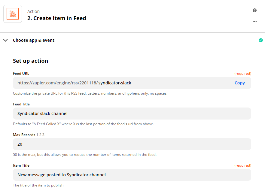The width and height of the screenshot is (265, 188).
Task: Click the Feed Title label
Action: (x=21, y=104)
